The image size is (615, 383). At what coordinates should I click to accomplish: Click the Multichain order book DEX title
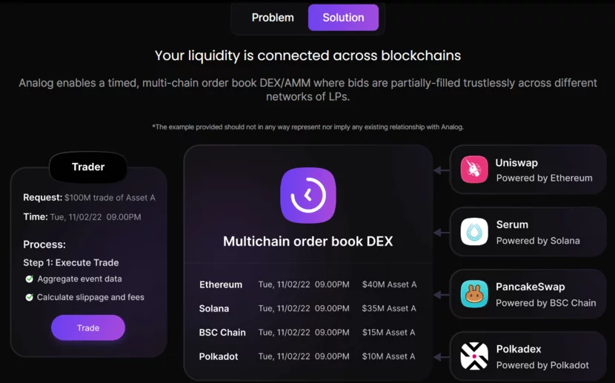click(308, 242)
